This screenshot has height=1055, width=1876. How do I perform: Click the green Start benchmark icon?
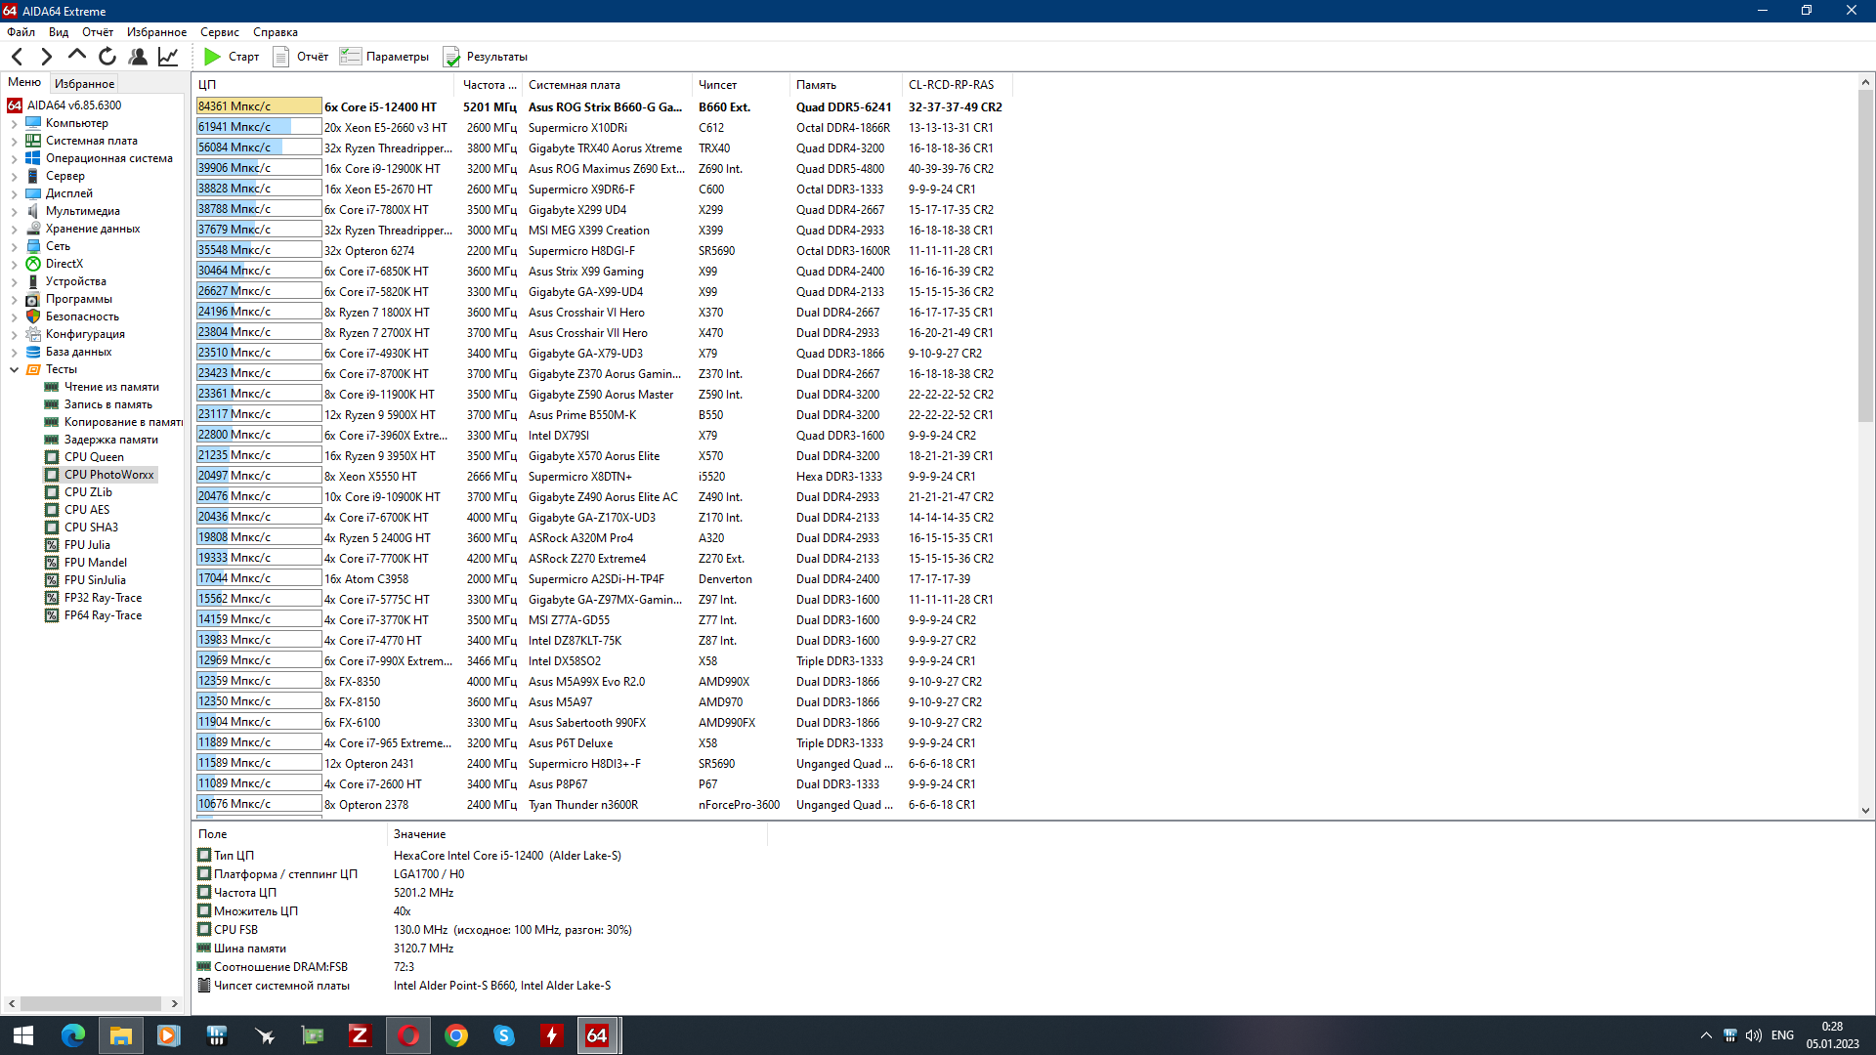[x=212, y=57]
